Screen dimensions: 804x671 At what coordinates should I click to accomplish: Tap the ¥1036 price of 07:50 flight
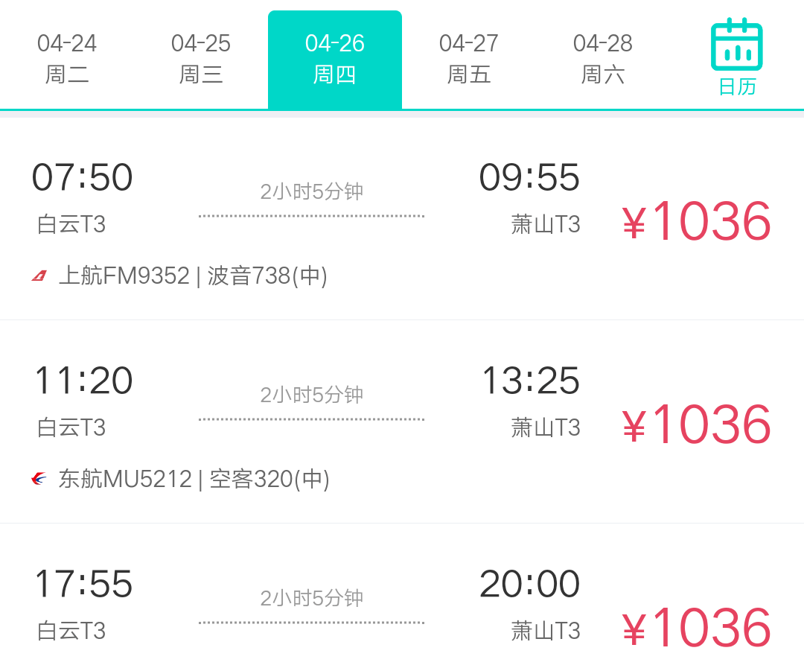tap(697, 221)
